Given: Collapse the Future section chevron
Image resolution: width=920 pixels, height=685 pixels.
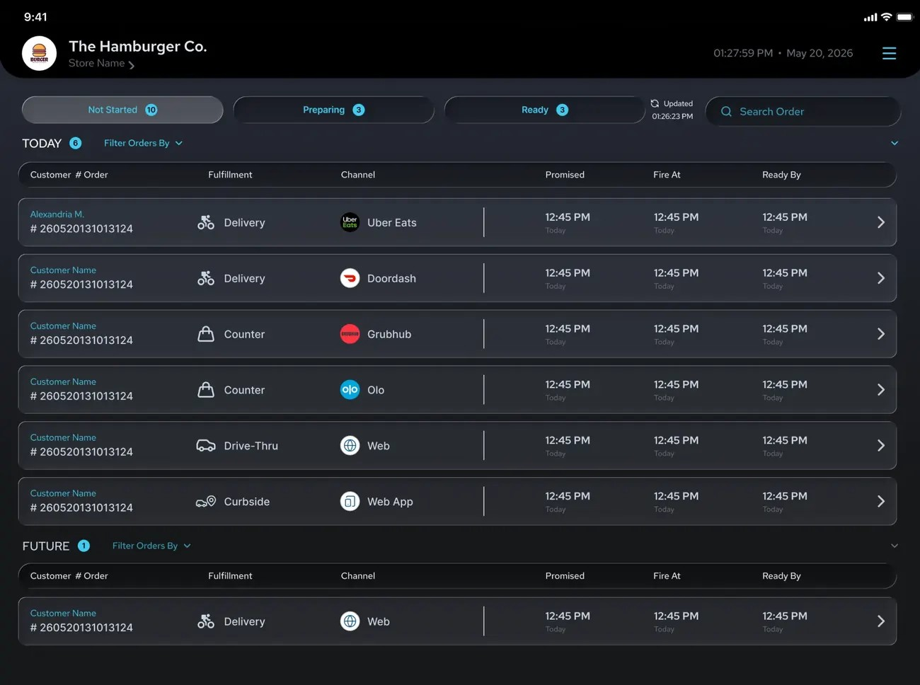Looking at the screenshot, I should click(895, 546).
